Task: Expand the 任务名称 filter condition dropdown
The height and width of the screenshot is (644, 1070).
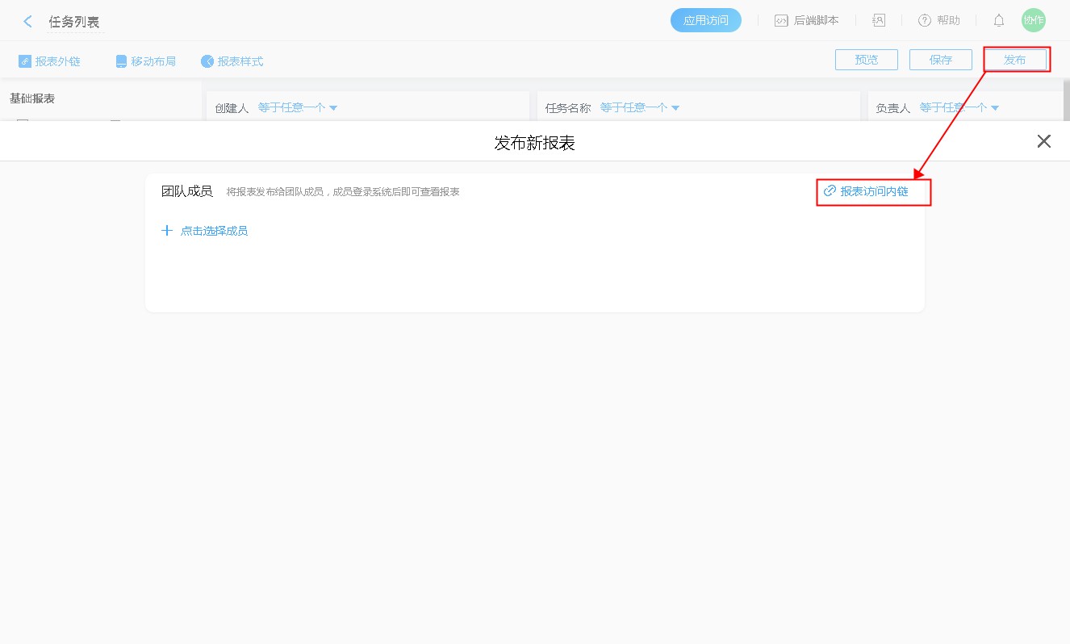Action: (x=639, y=107)
